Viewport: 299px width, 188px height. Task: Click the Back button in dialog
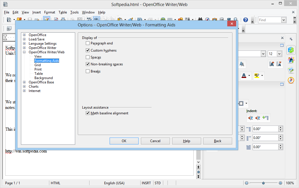218,141
